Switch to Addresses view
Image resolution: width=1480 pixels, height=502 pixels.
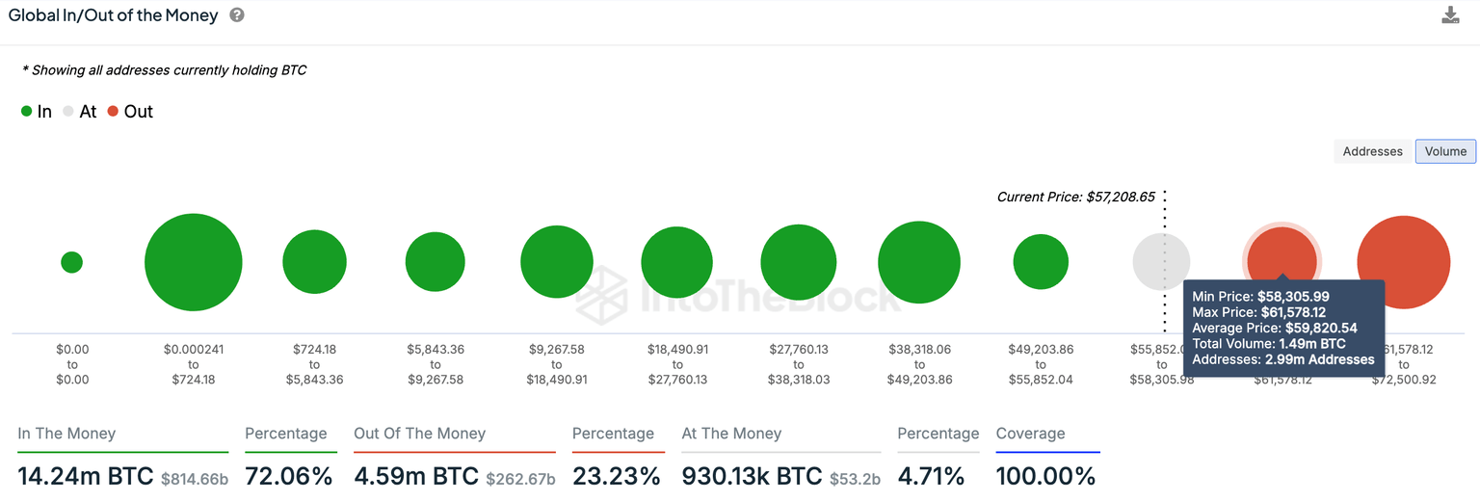coord(1372,151)
